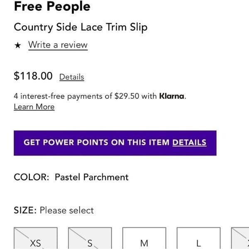Click the Free People brand heading
The image size is (249, 249).
click(x=52, y=6)
